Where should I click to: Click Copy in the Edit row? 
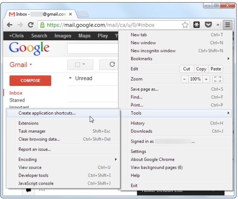click(x=201, y=69)
